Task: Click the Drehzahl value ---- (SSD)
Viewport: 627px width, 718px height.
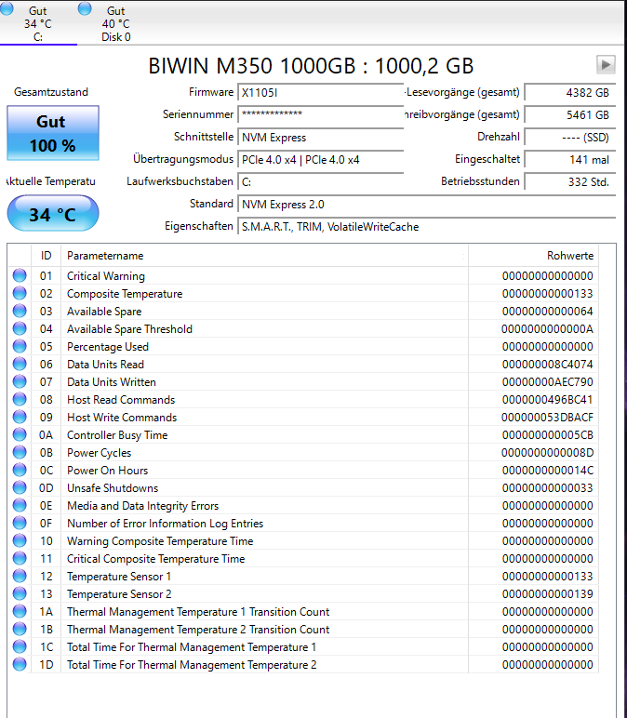Action: (x=569, y=137)
